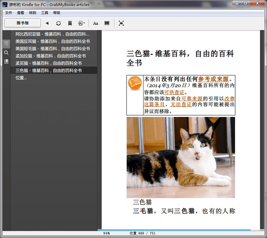Follow the 可靠来源 link
Screen dimensions: 267x238
[192, 98]
